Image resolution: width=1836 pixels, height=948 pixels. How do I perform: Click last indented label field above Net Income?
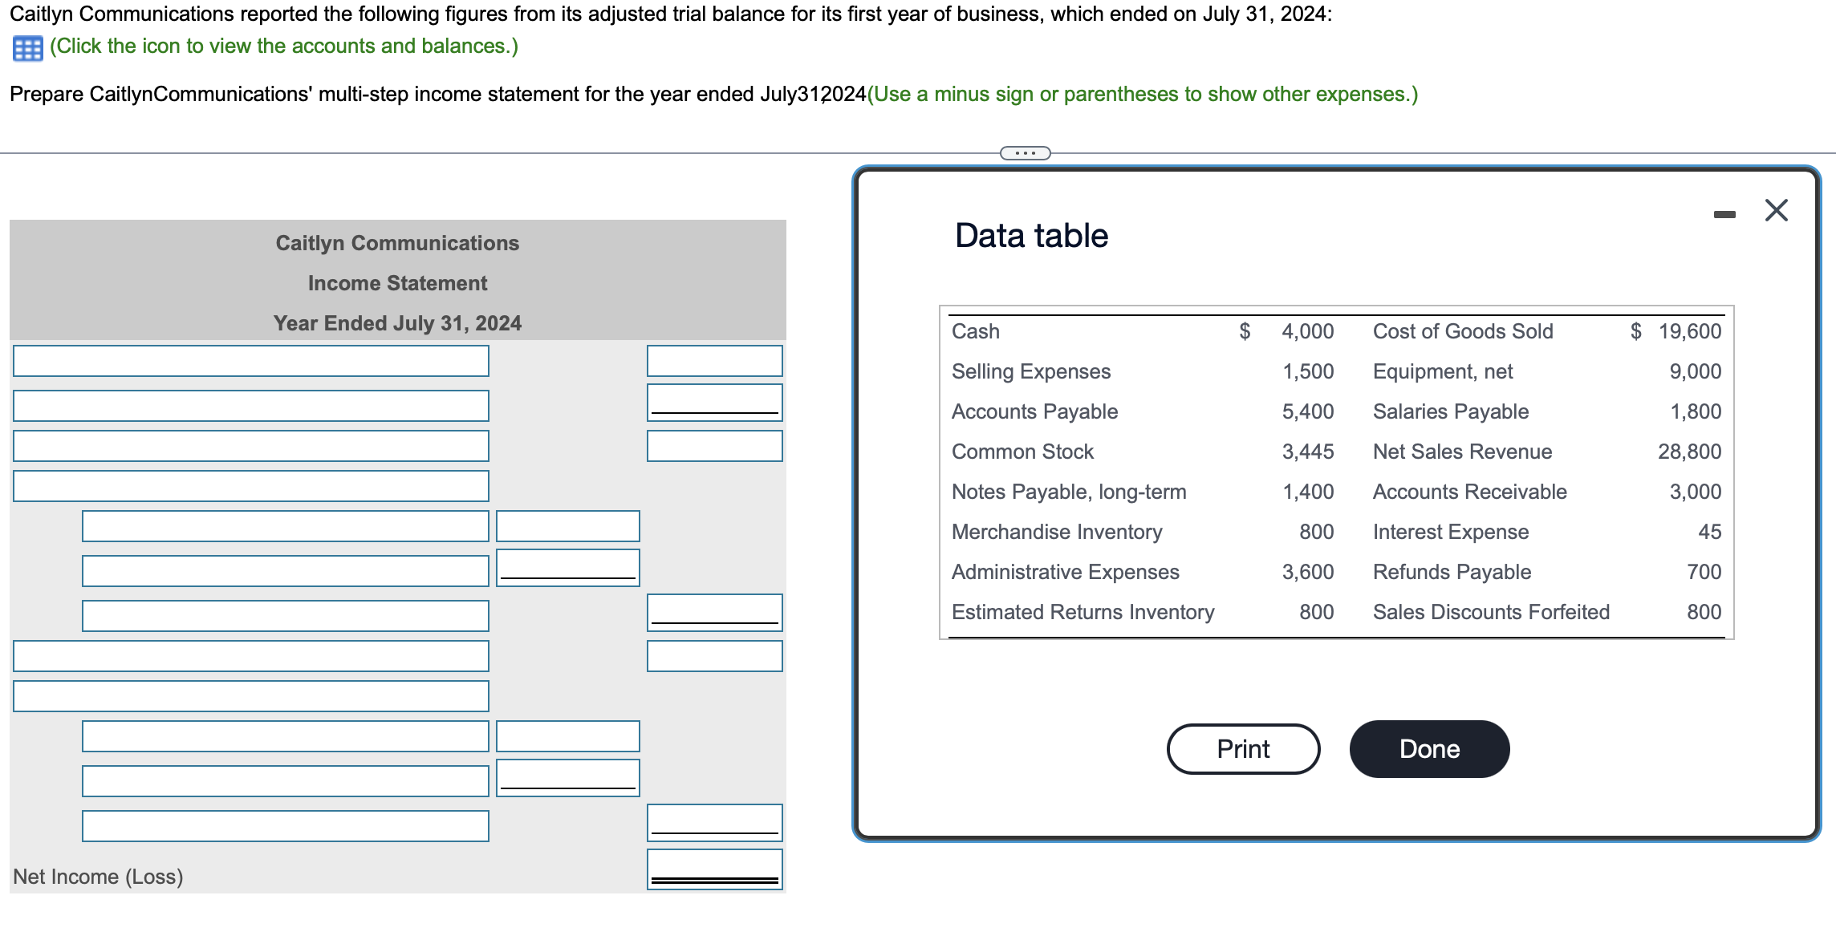pyautogui.click(x=285, y=826)
